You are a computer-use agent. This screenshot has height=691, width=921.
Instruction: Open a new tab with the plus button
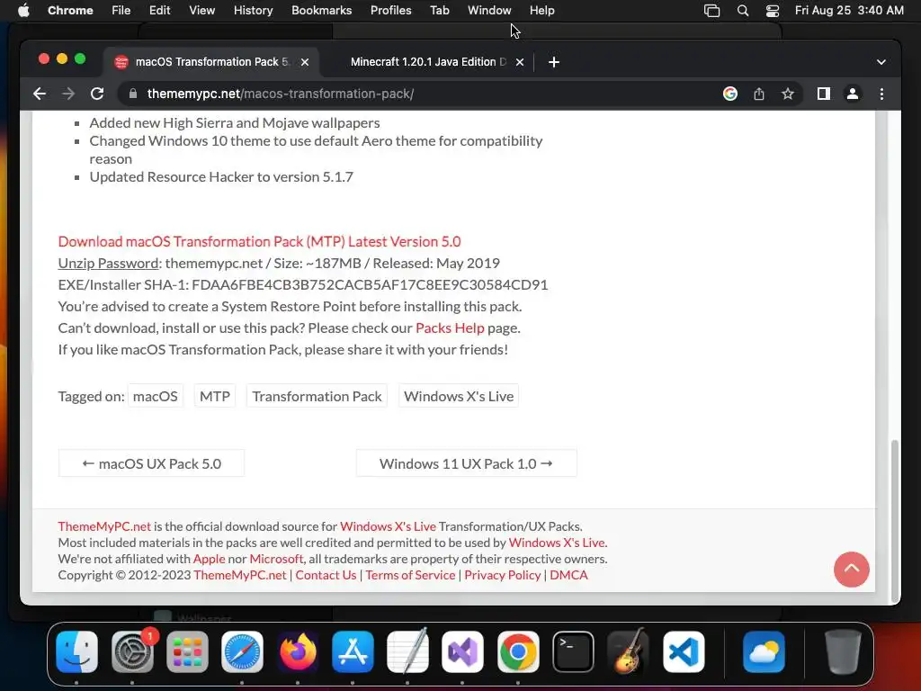point(554,62)
